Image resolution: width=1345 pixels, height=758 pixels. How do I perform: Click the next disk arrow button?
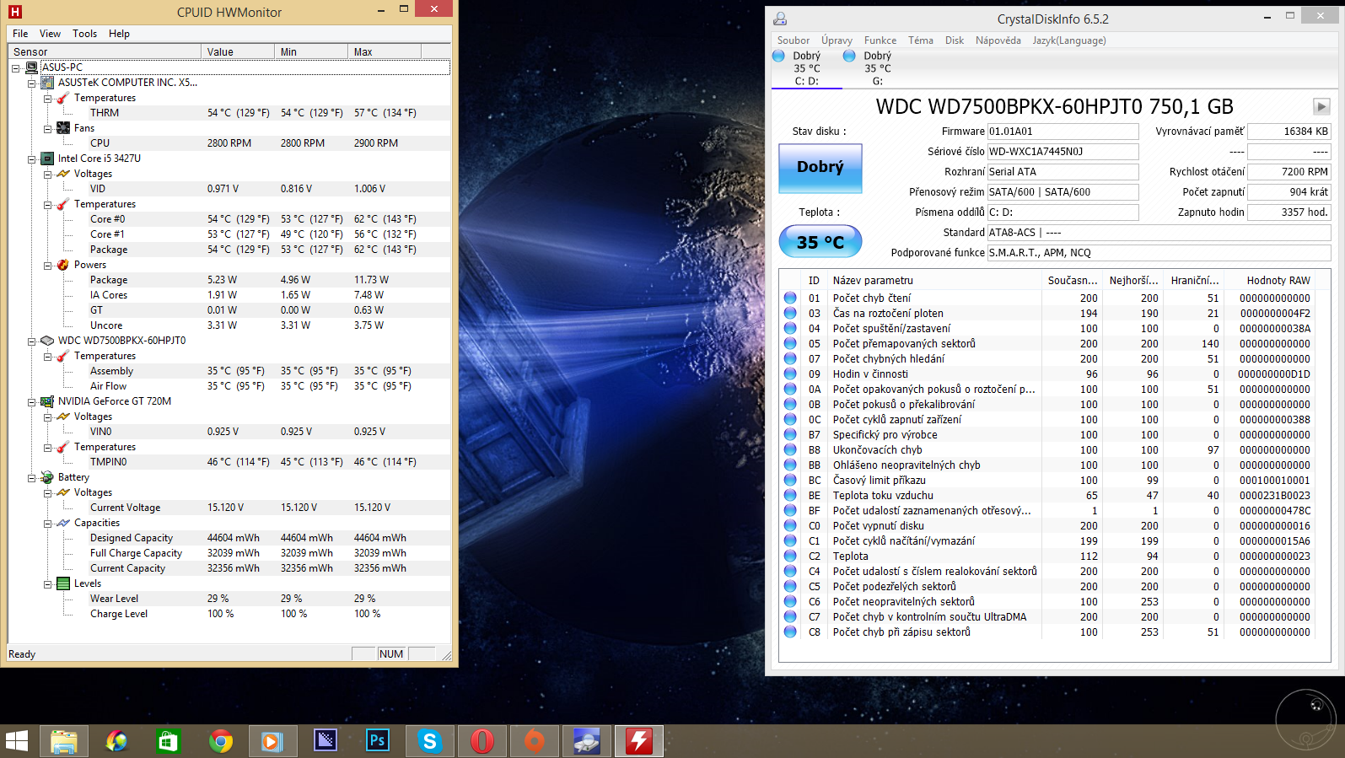point(1321,107)
